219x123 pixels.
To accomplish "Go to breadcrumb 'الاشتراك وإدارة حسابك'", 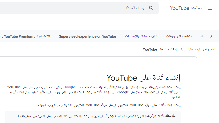I will pyautogui.click(x=201, y=49).
